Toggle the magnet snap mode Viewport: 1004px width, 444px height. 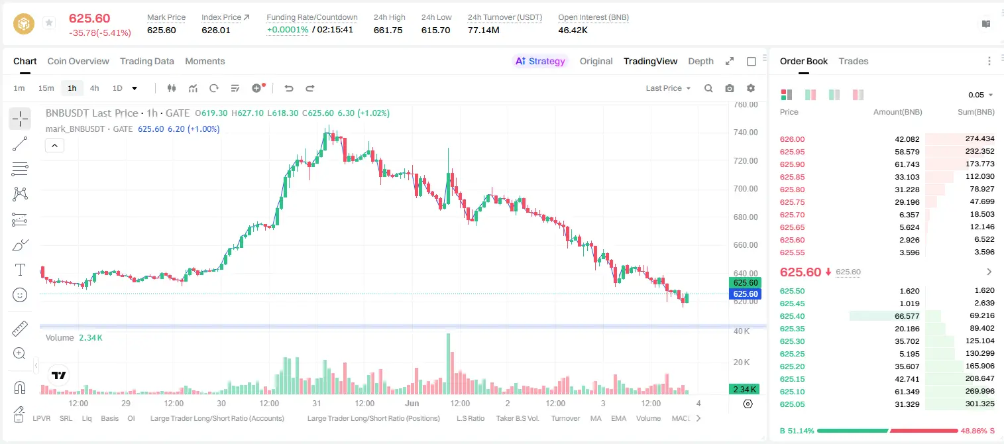20,388
